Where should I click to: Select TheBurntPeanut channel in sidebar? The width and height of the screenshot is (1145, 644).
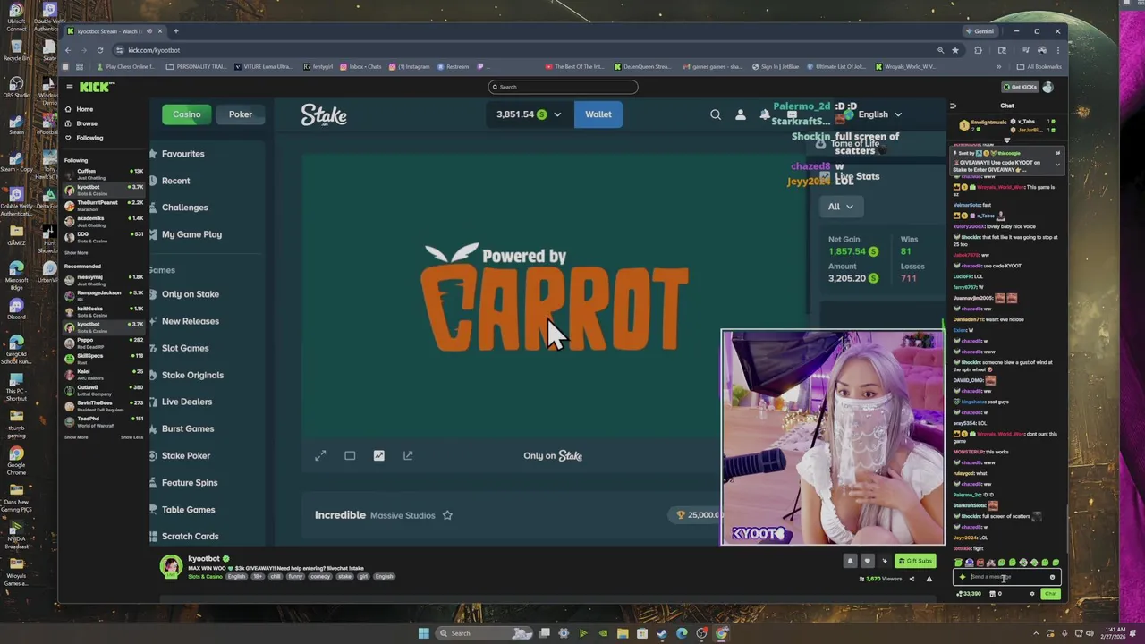point(104,205)
